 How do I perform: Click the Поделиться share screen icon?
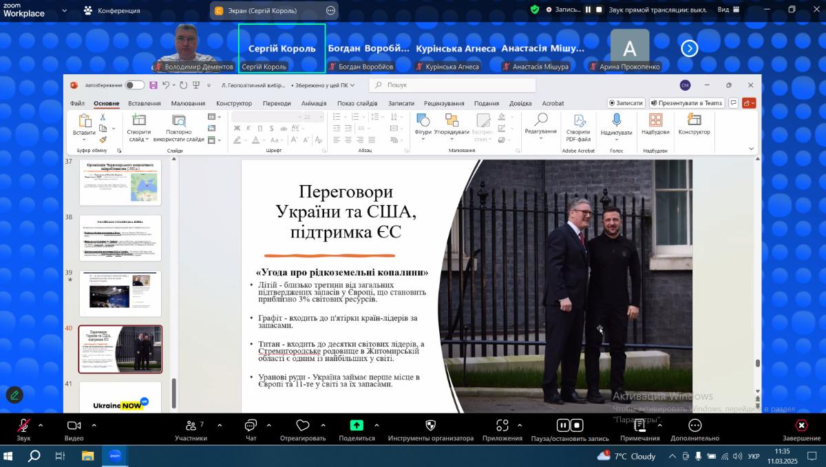point(357,426)
